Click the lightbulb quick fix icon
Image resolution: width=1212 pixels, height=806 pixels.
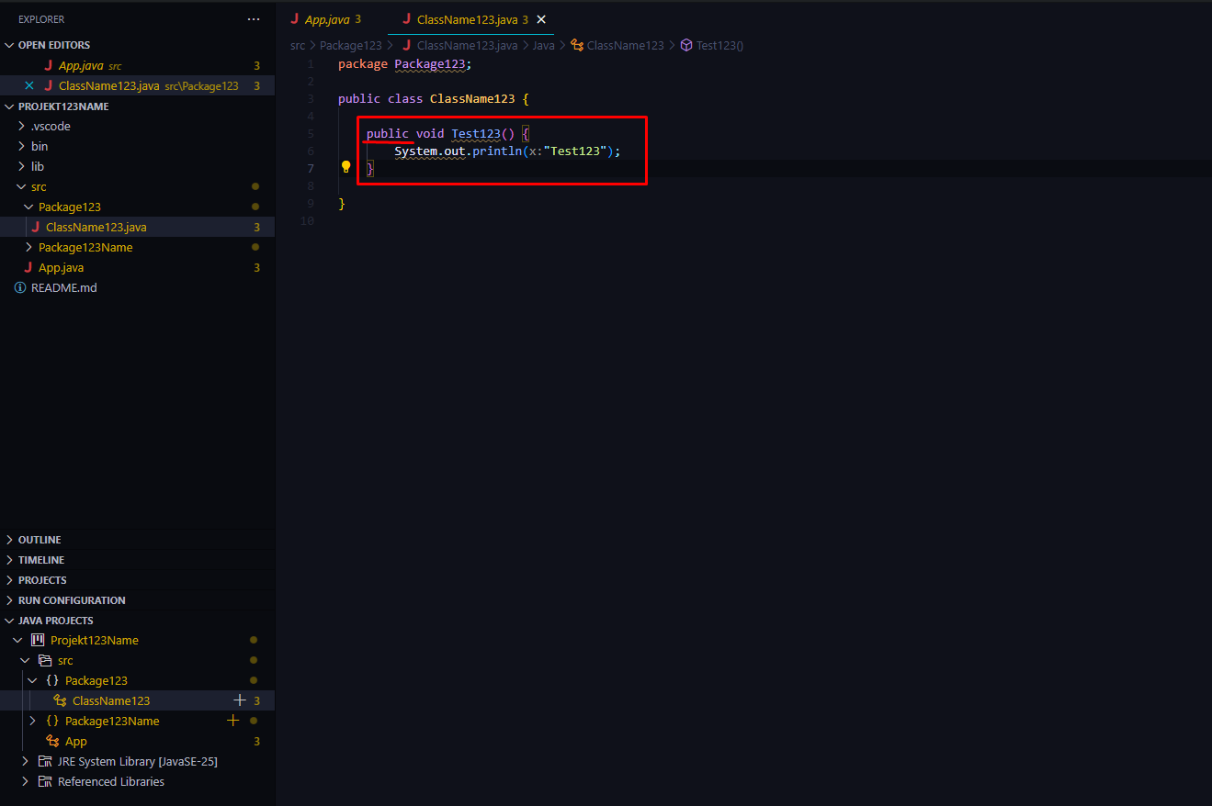[346, 167]
